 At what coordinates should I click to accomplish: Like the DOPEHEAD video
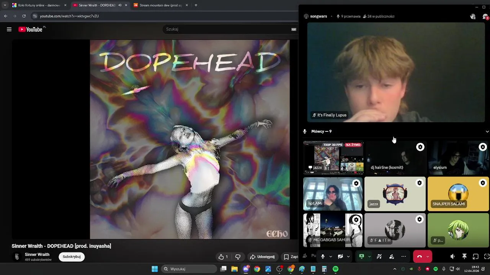coord(223,257)
